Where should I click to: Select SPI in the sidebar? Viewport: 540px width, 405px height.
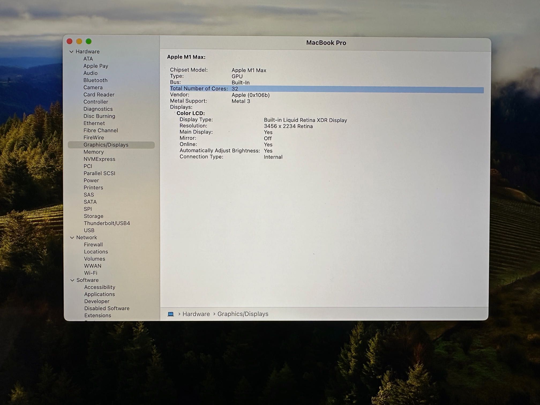point(88,209)
